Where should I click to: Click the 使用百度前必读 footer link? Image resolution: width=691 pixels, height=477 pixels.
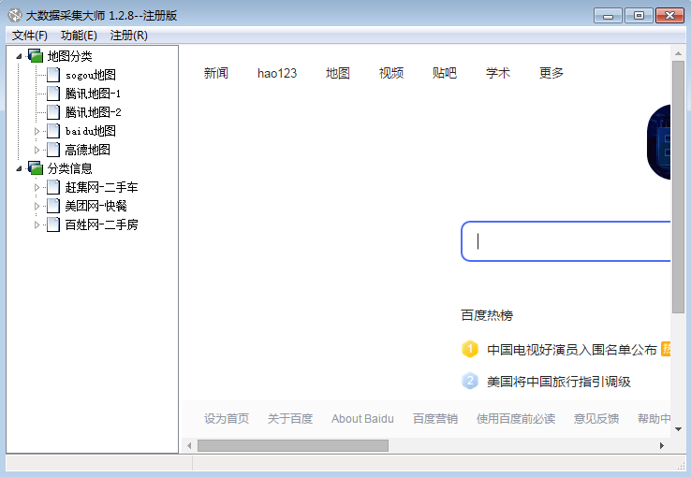(516, 418)
